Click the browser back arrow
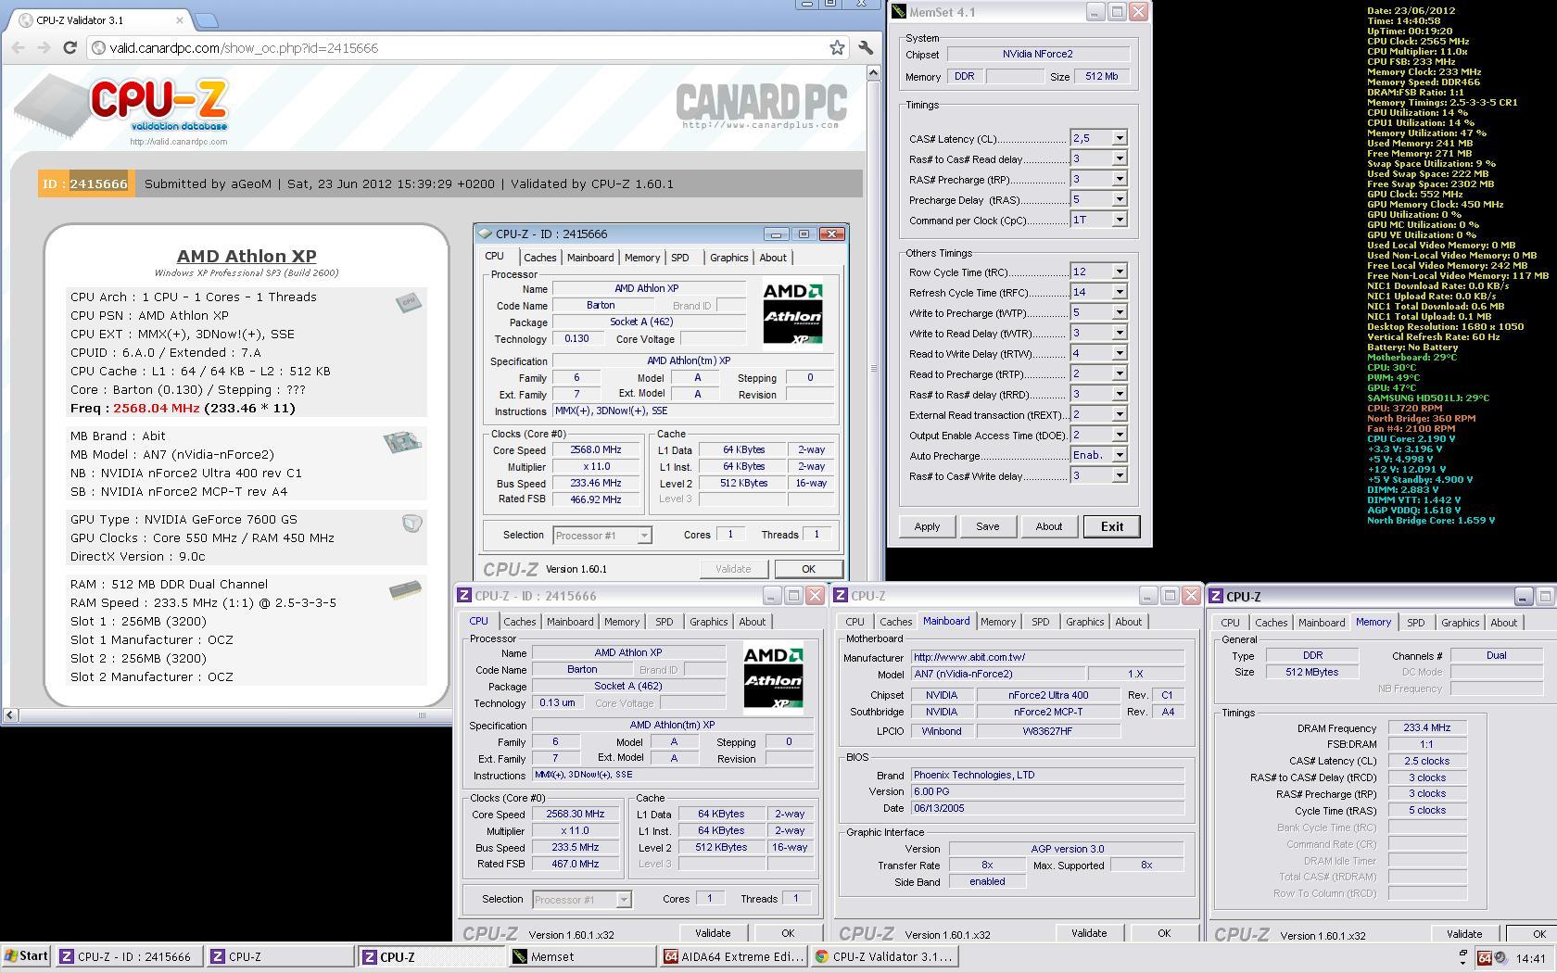The image size is (1557, 973). point(19,47)
